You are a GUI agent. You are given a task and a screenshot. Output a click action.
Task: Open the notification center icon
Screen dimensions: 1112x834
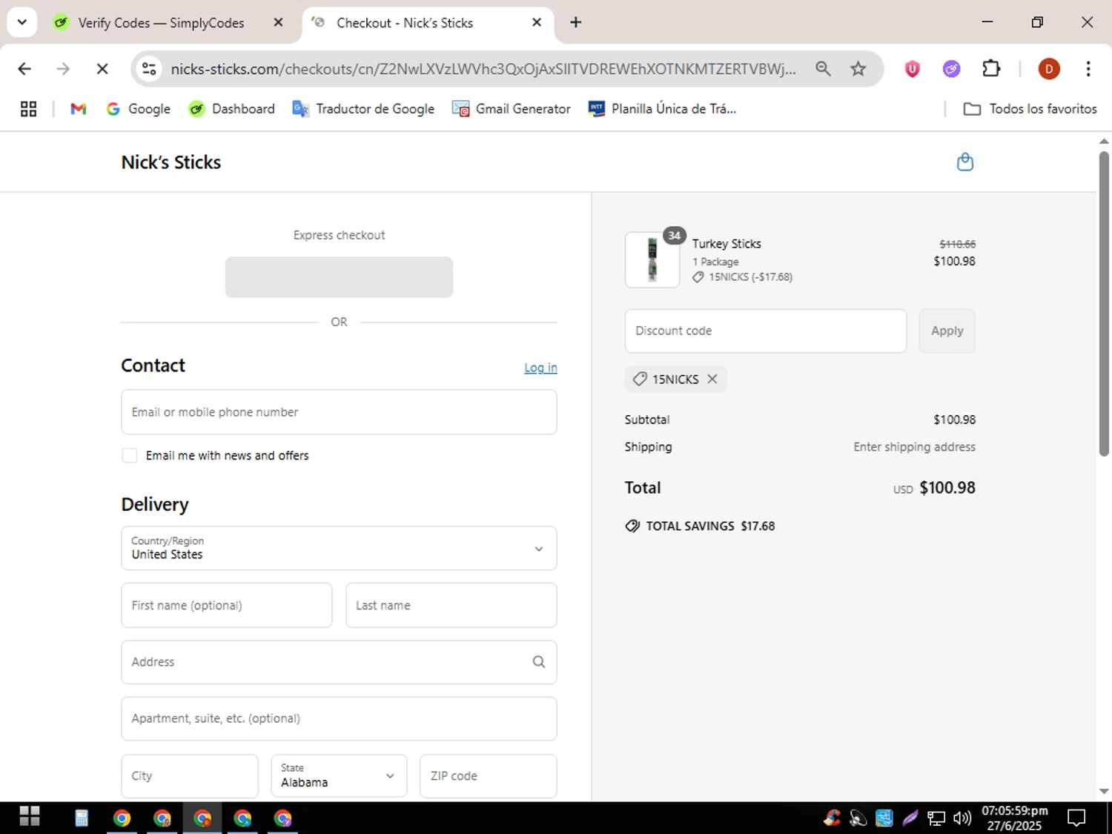(1076, 818)
